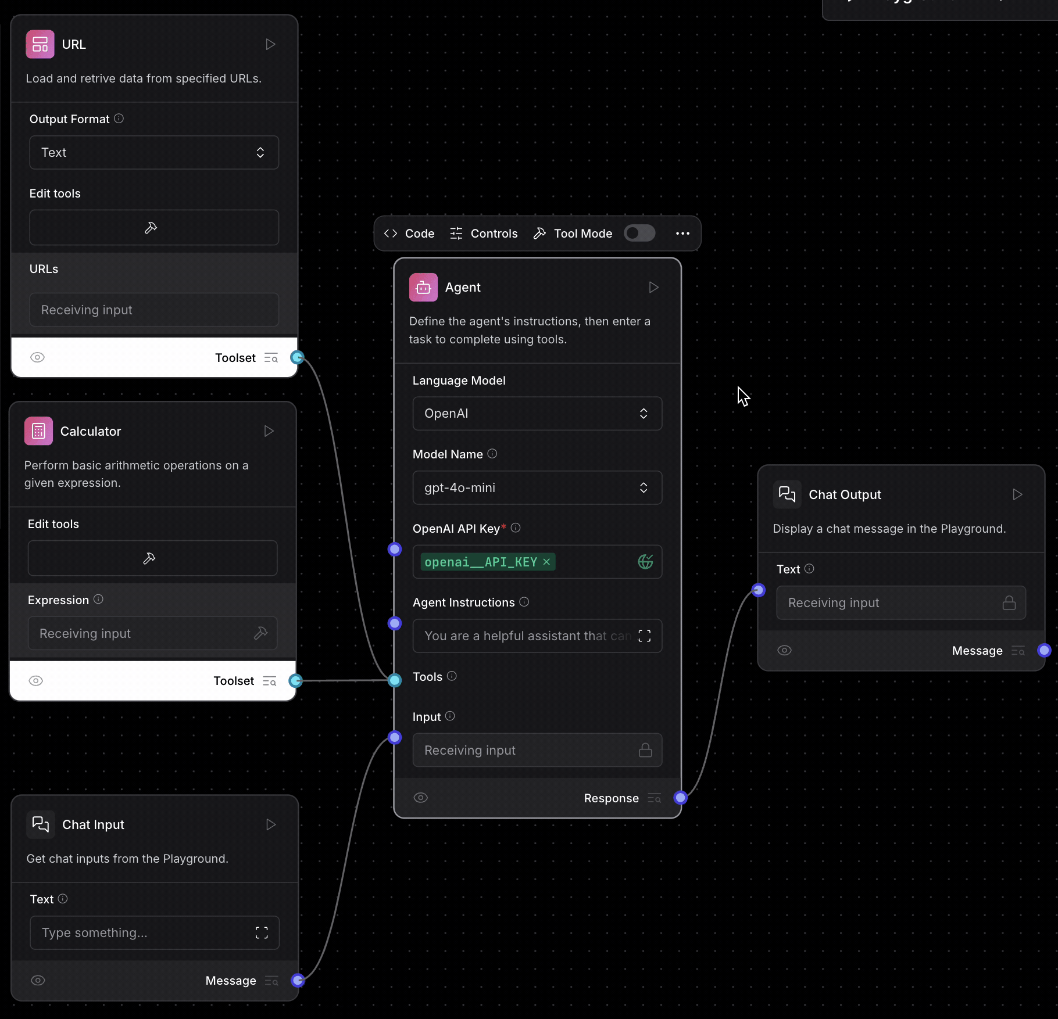Click the Agent Response inspect output icon
The image size is (1058, 1019).
[655, 798]
